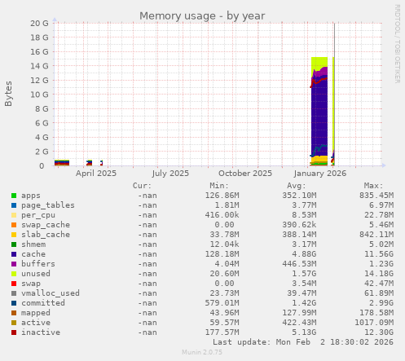Click the dark red inactive legend swatch
The height and width of the screenshot is (361, 405).
tap(14, 332)
